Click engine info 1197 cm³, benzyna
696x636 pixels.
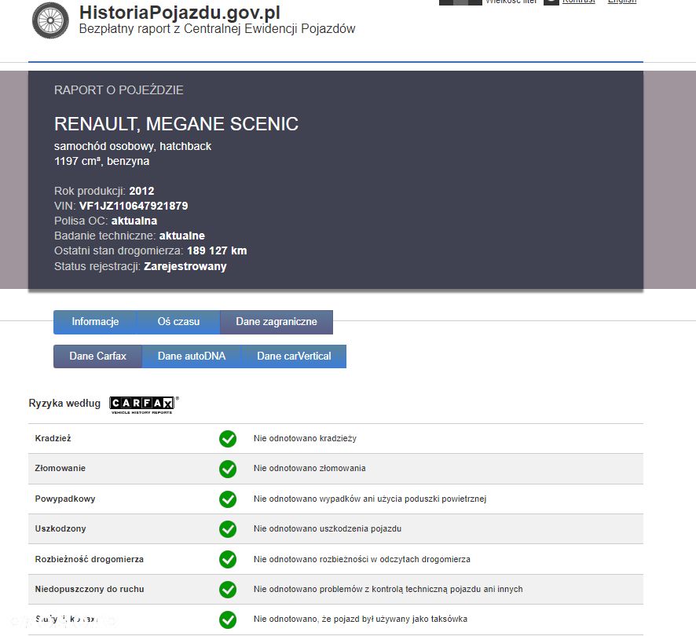tap(101, 161)
